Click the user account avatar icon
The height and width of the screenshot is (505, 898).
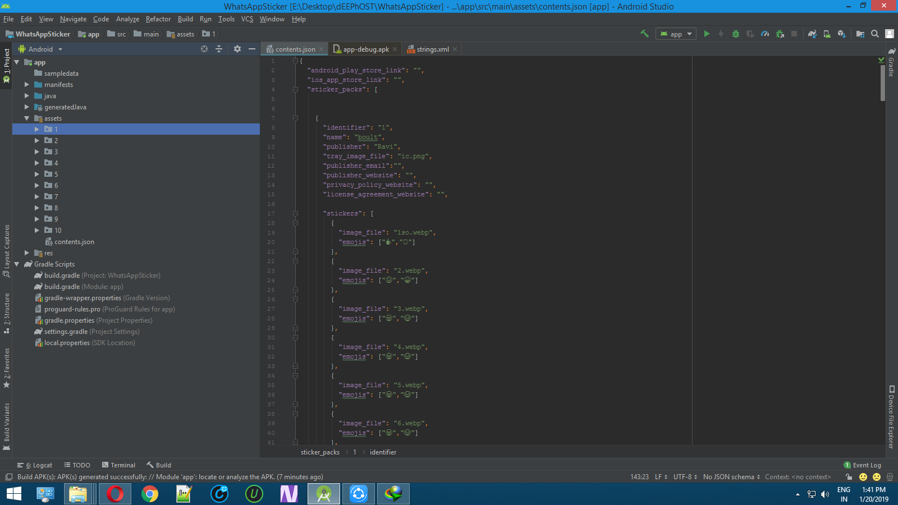[x=890, y=34]
